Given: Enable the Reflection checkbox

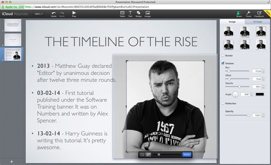Looking at the screenshot, I should 223,103.
